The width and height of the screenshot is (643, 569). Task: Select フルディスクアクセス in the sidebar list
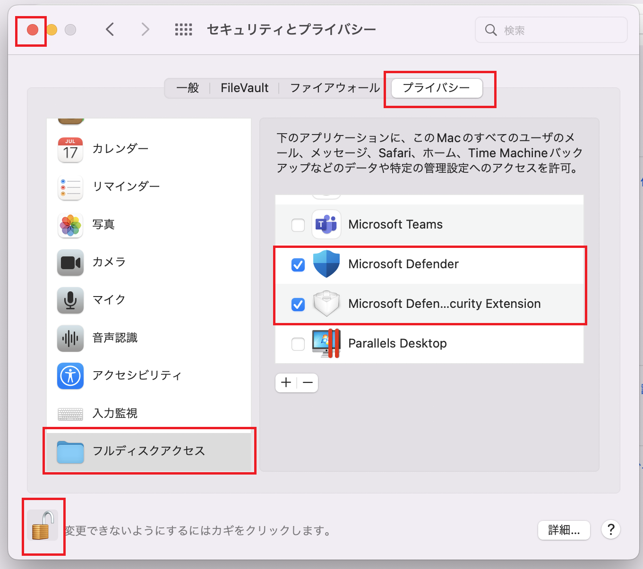[x=149, y=451]
